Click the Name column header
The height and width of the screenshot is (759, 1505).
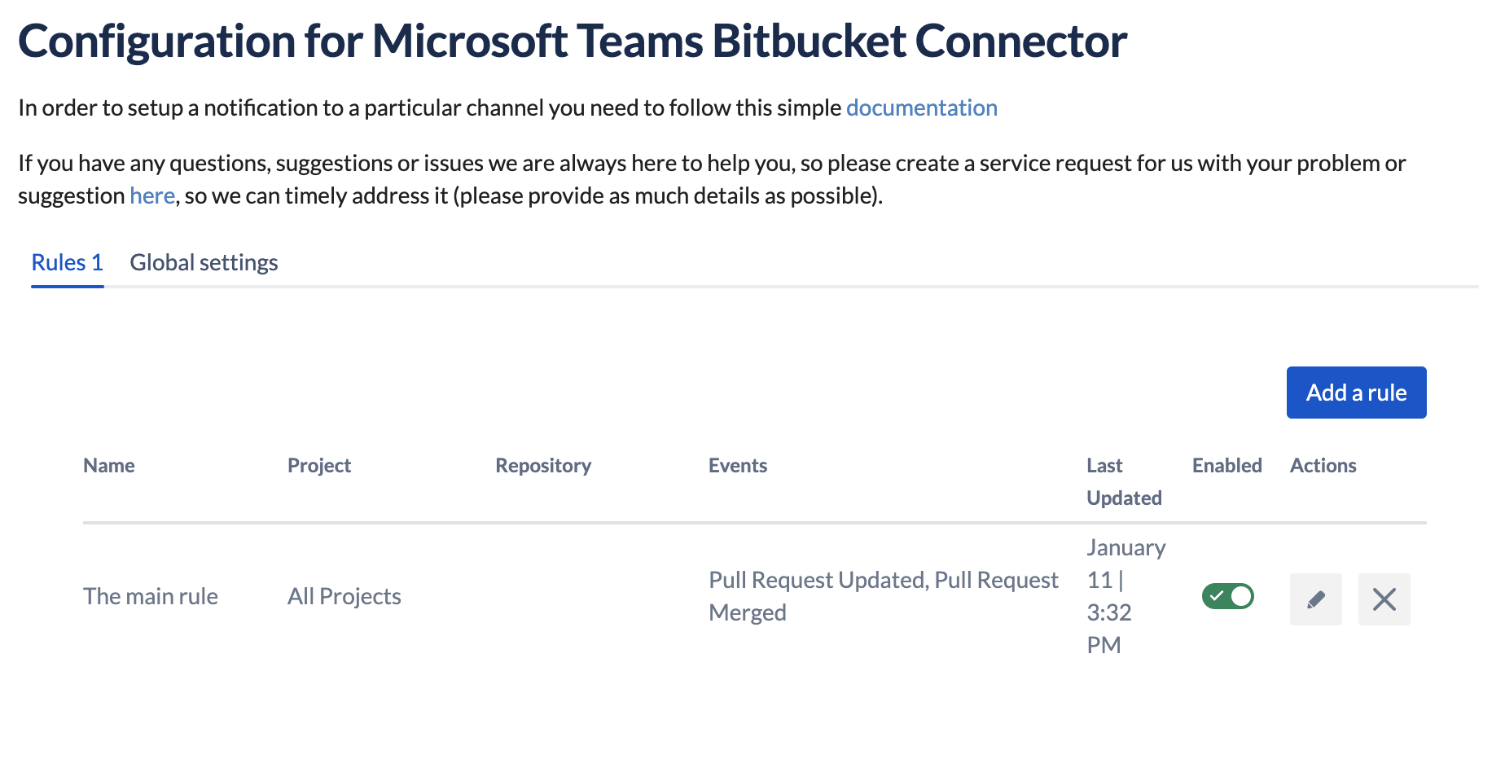click(x=108, y=465)
